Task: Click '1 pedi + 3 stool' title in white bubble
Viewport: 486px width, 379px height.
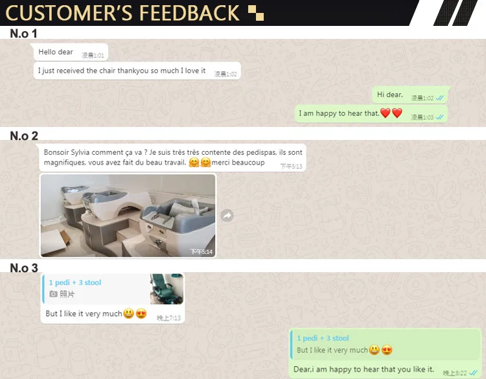Action: tap(75, 282)
